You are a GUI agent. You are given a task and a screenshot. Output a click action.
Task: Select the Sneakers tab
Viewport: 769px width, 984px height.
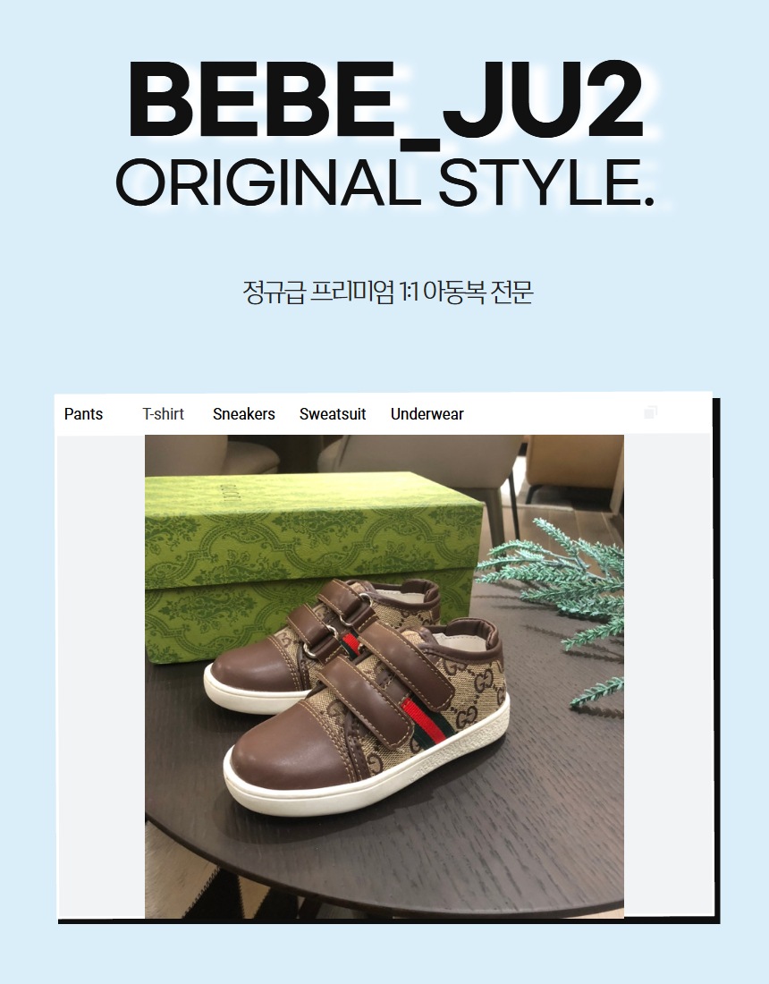click(244, 414)
